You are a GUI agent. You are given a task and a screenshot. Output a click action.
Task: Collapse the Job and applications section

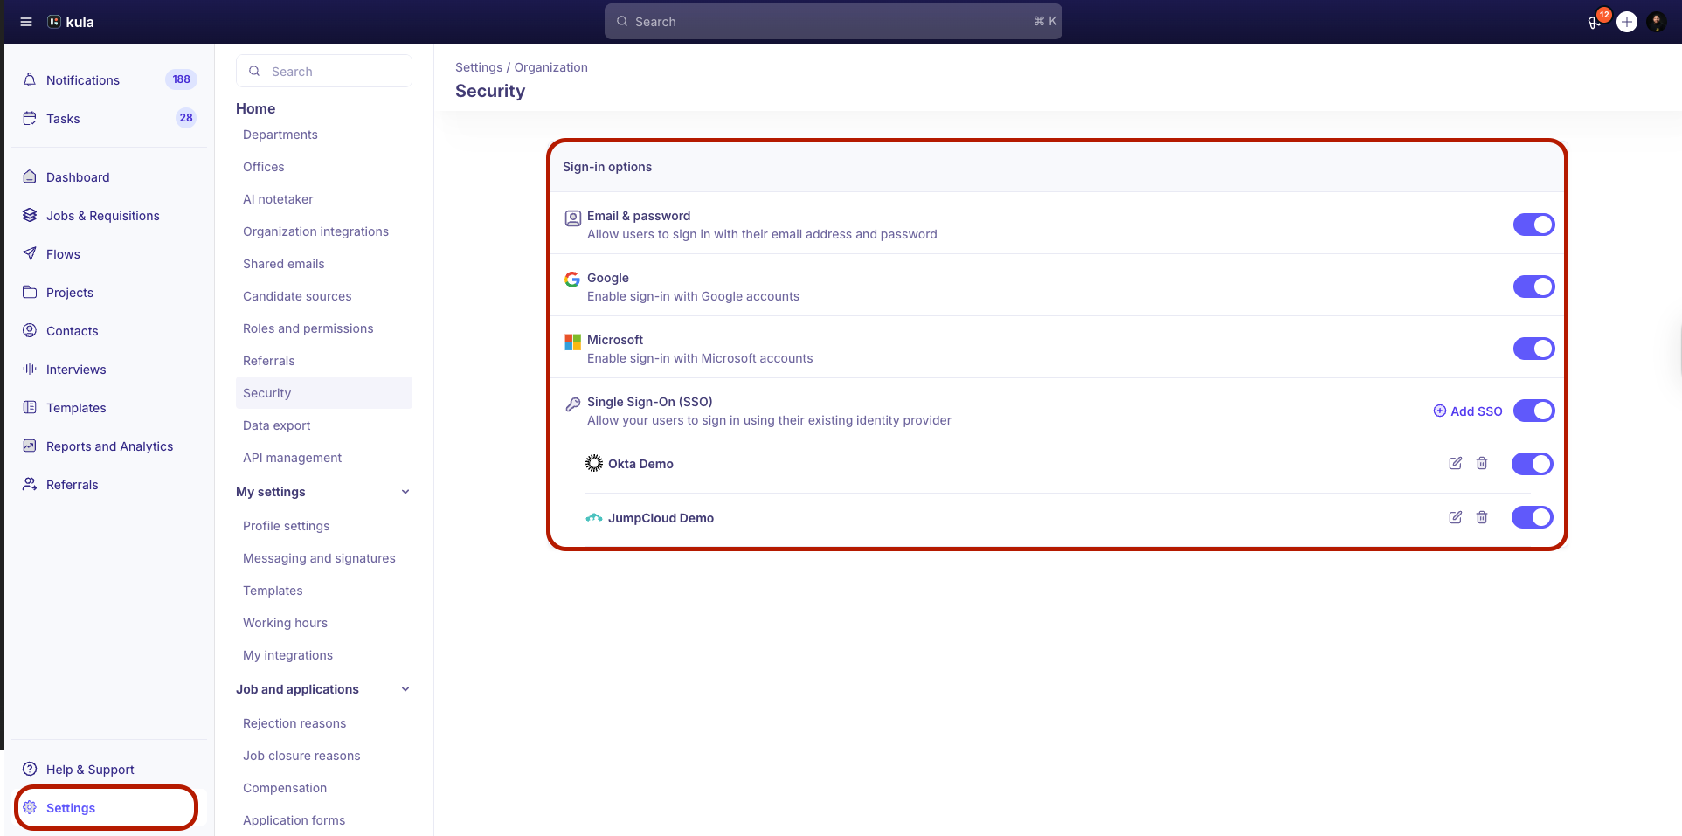coord(405,689)
